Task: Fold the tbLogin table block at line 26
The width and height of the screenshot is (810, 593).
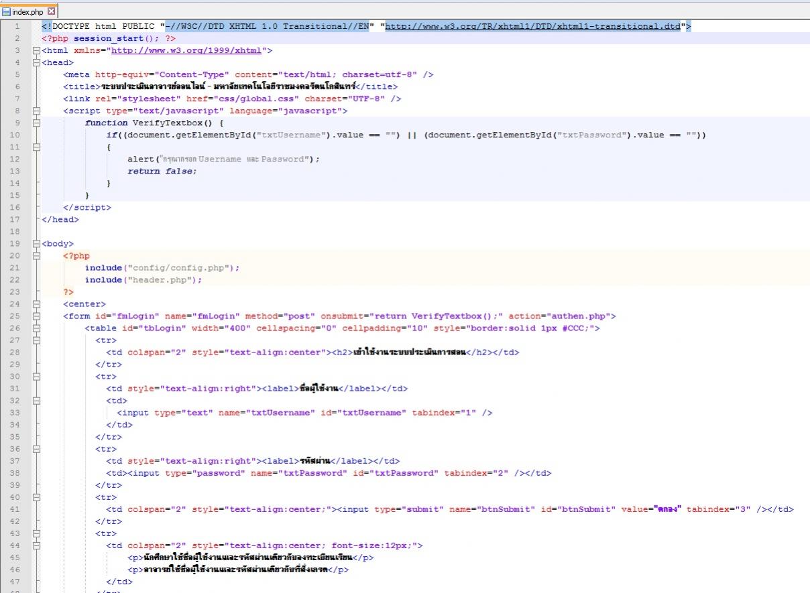Action: pyautogui.click(x=37, y=328)
